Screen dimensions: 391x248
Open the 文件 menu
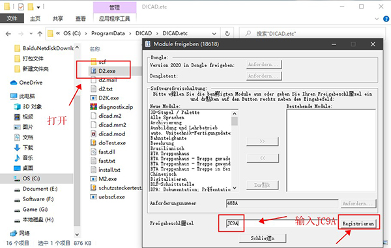(x=12, y=18)
